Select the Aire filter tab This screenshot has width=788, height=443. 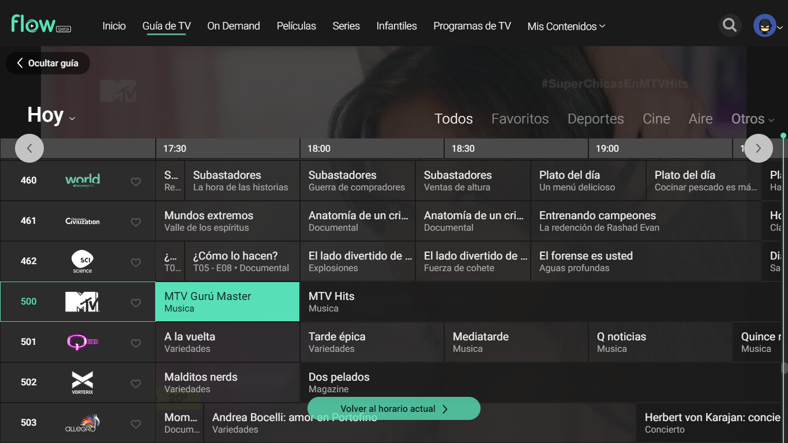(701, 119)
